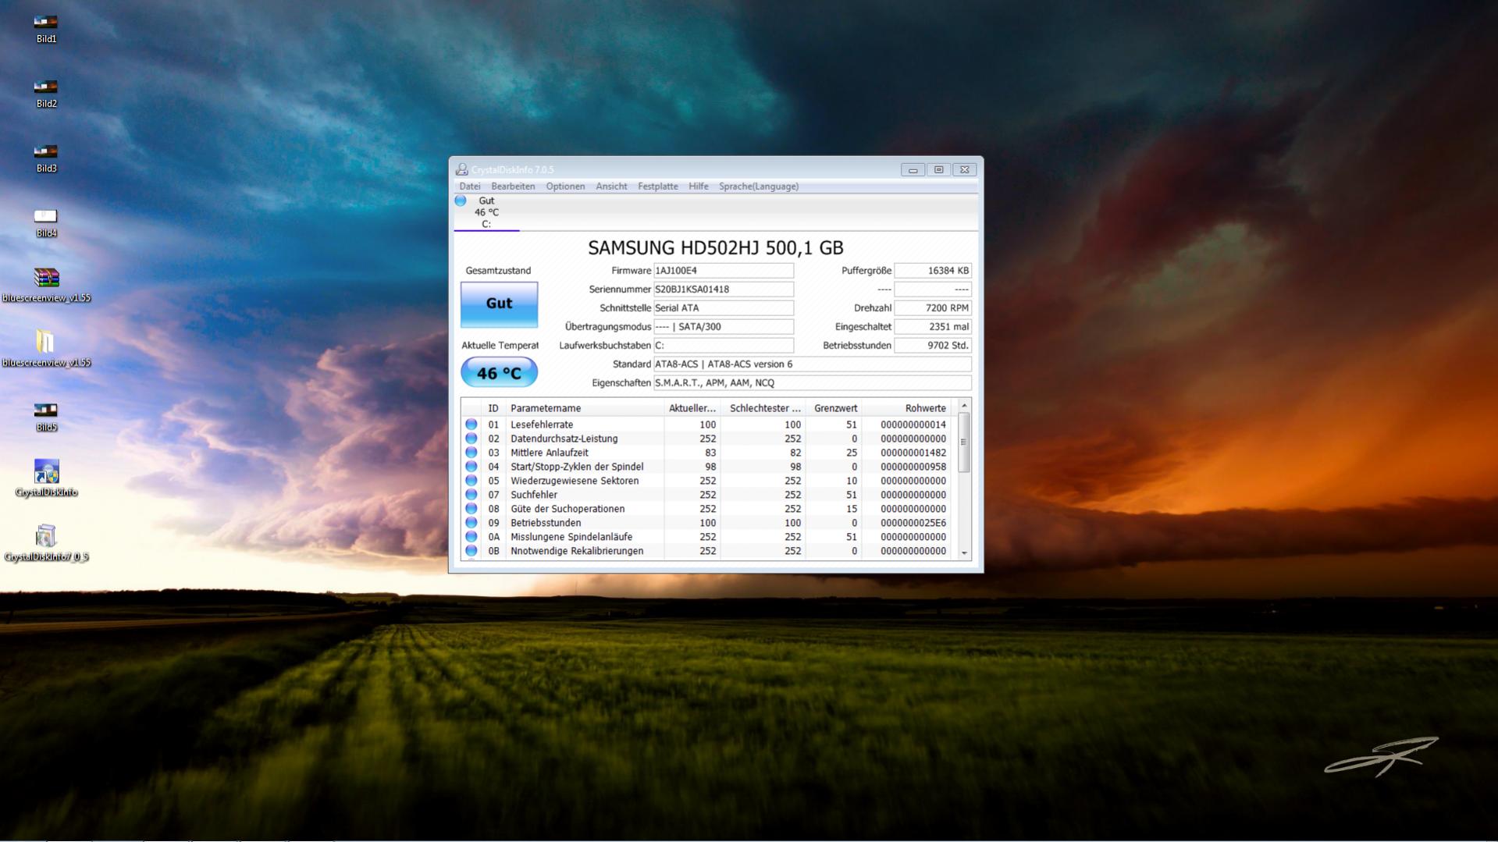This screenshot has height=842, width=1498.
Task: Select the Suchfehler parameter name
Action: (534, 495)
